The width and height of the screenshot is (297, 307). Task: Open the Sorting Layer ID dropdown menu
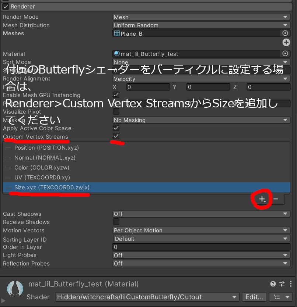coord(201,239)
